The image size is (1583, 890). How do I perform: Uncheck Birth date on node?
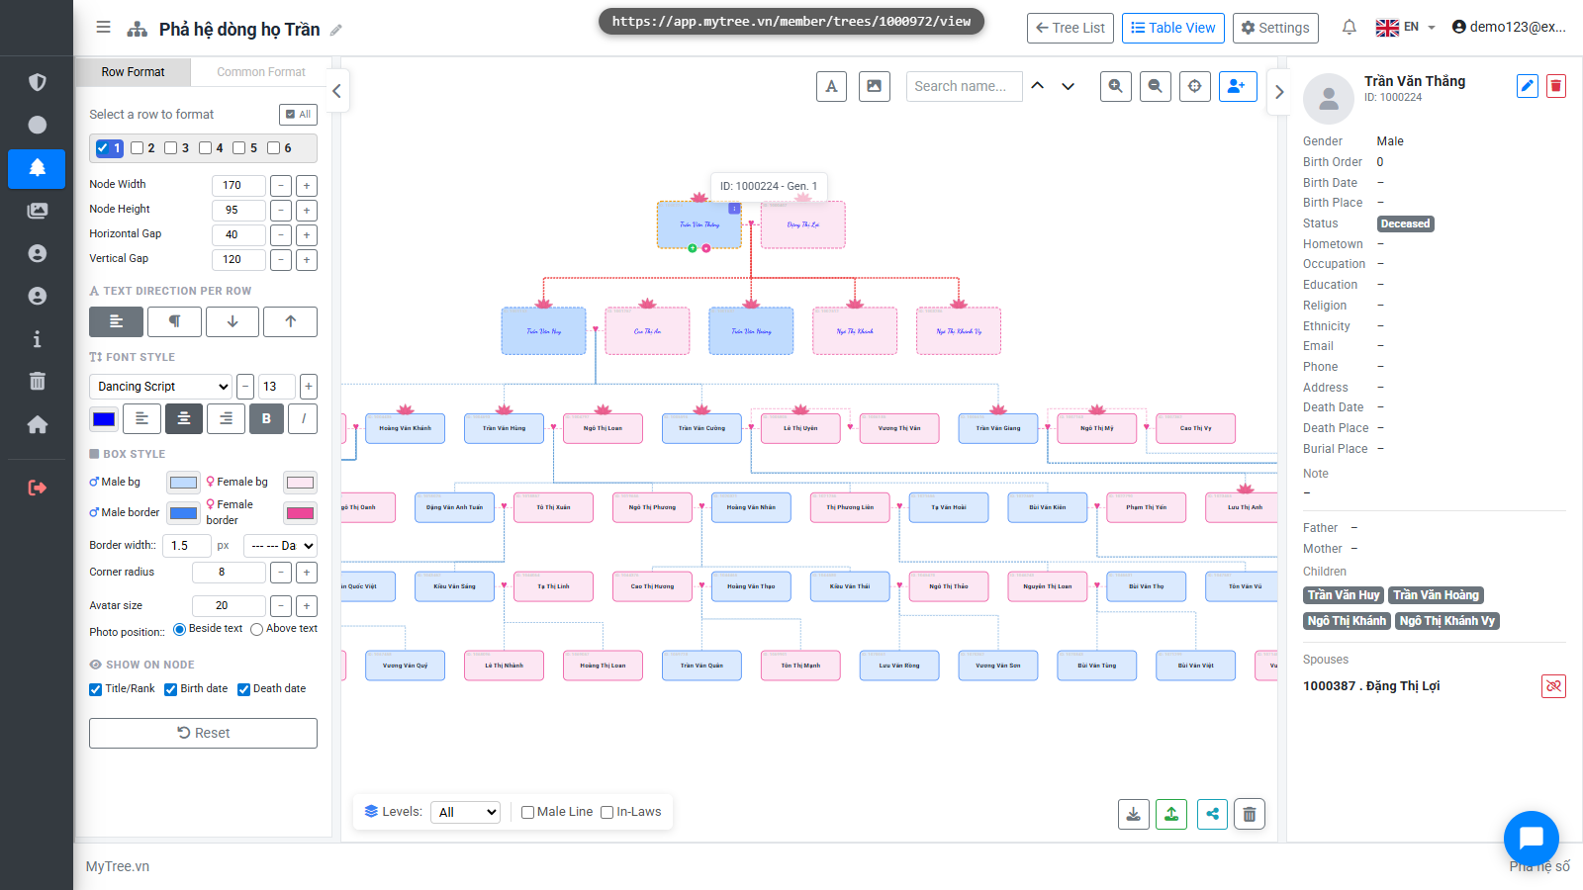click(171, 689)
